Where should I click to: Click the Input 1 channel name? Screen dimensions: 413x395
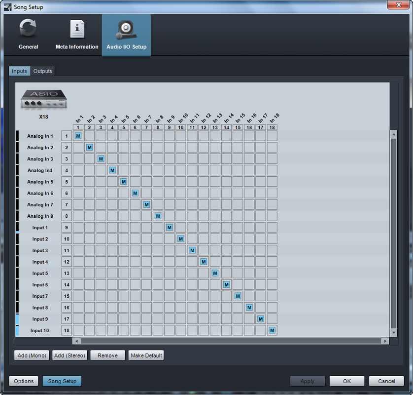click(x=40, y=228)
